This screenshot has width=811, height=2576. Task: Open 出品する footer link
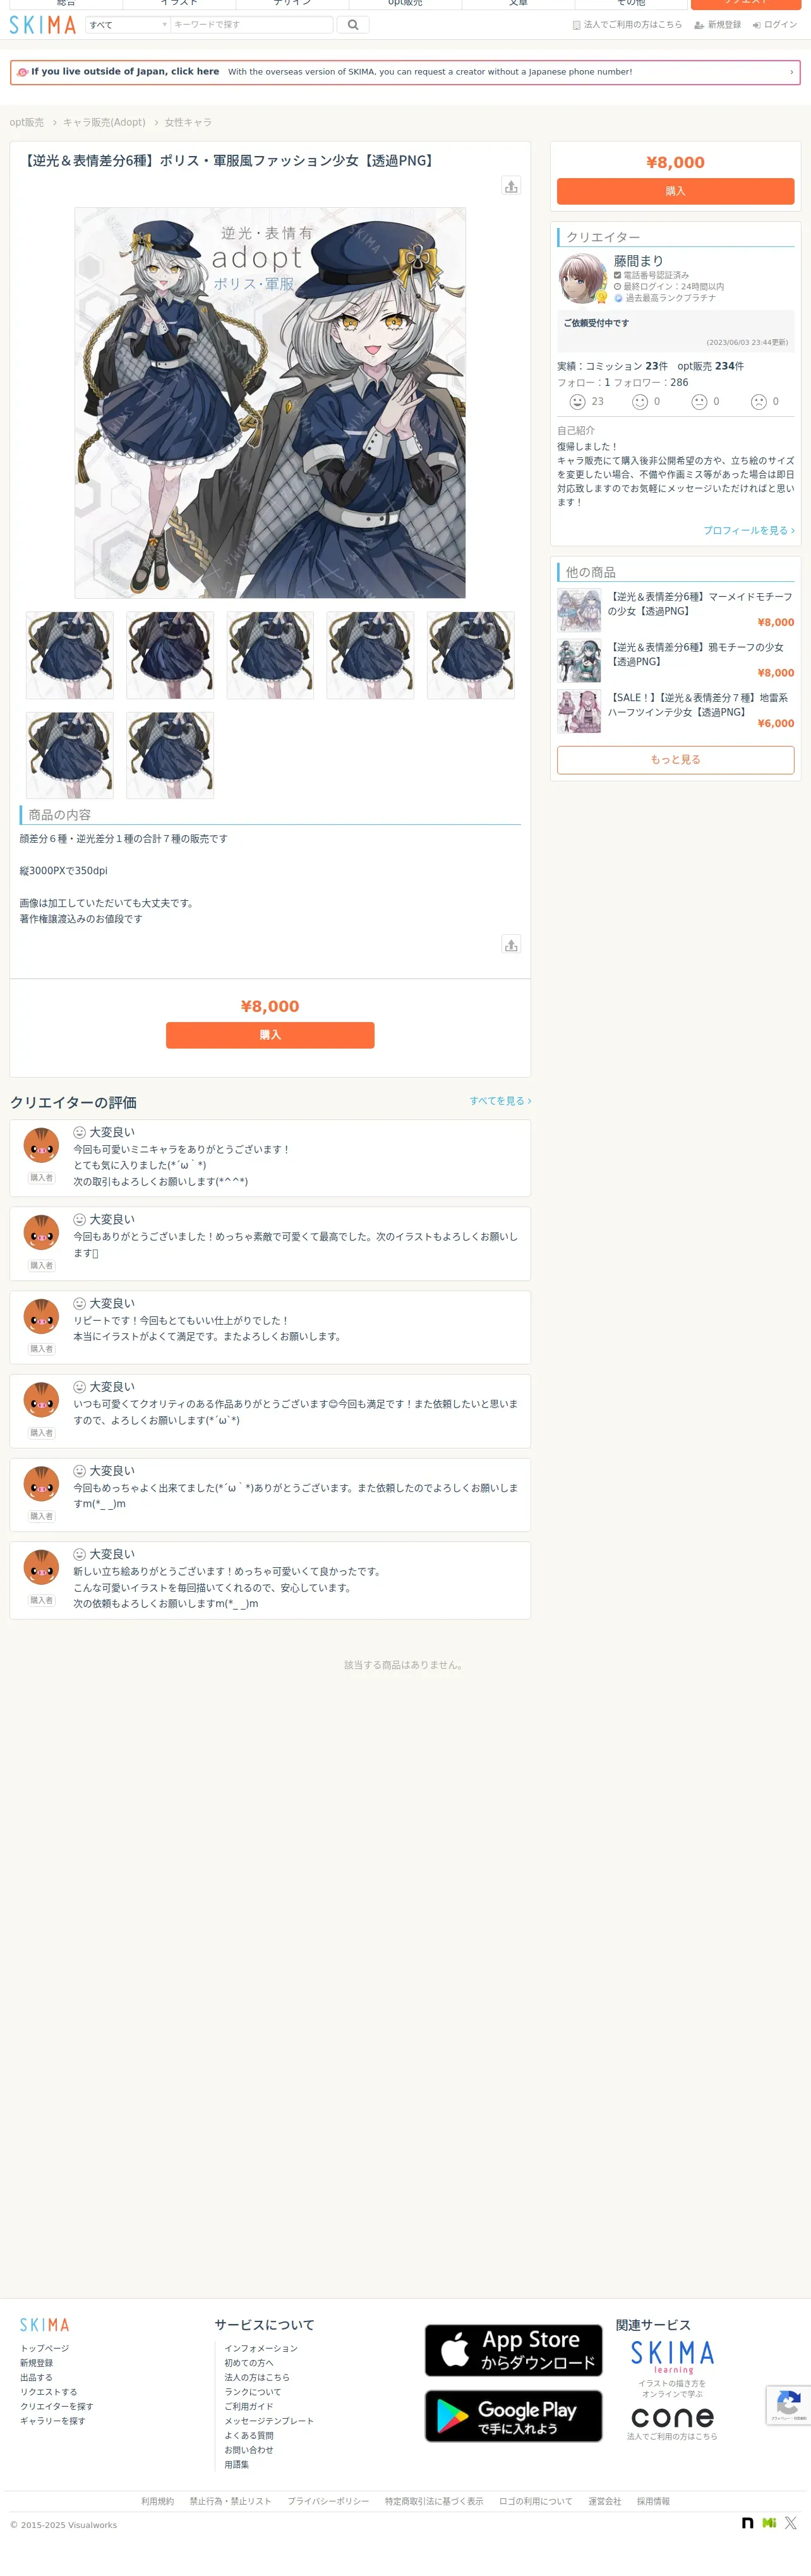[36, 2378]
